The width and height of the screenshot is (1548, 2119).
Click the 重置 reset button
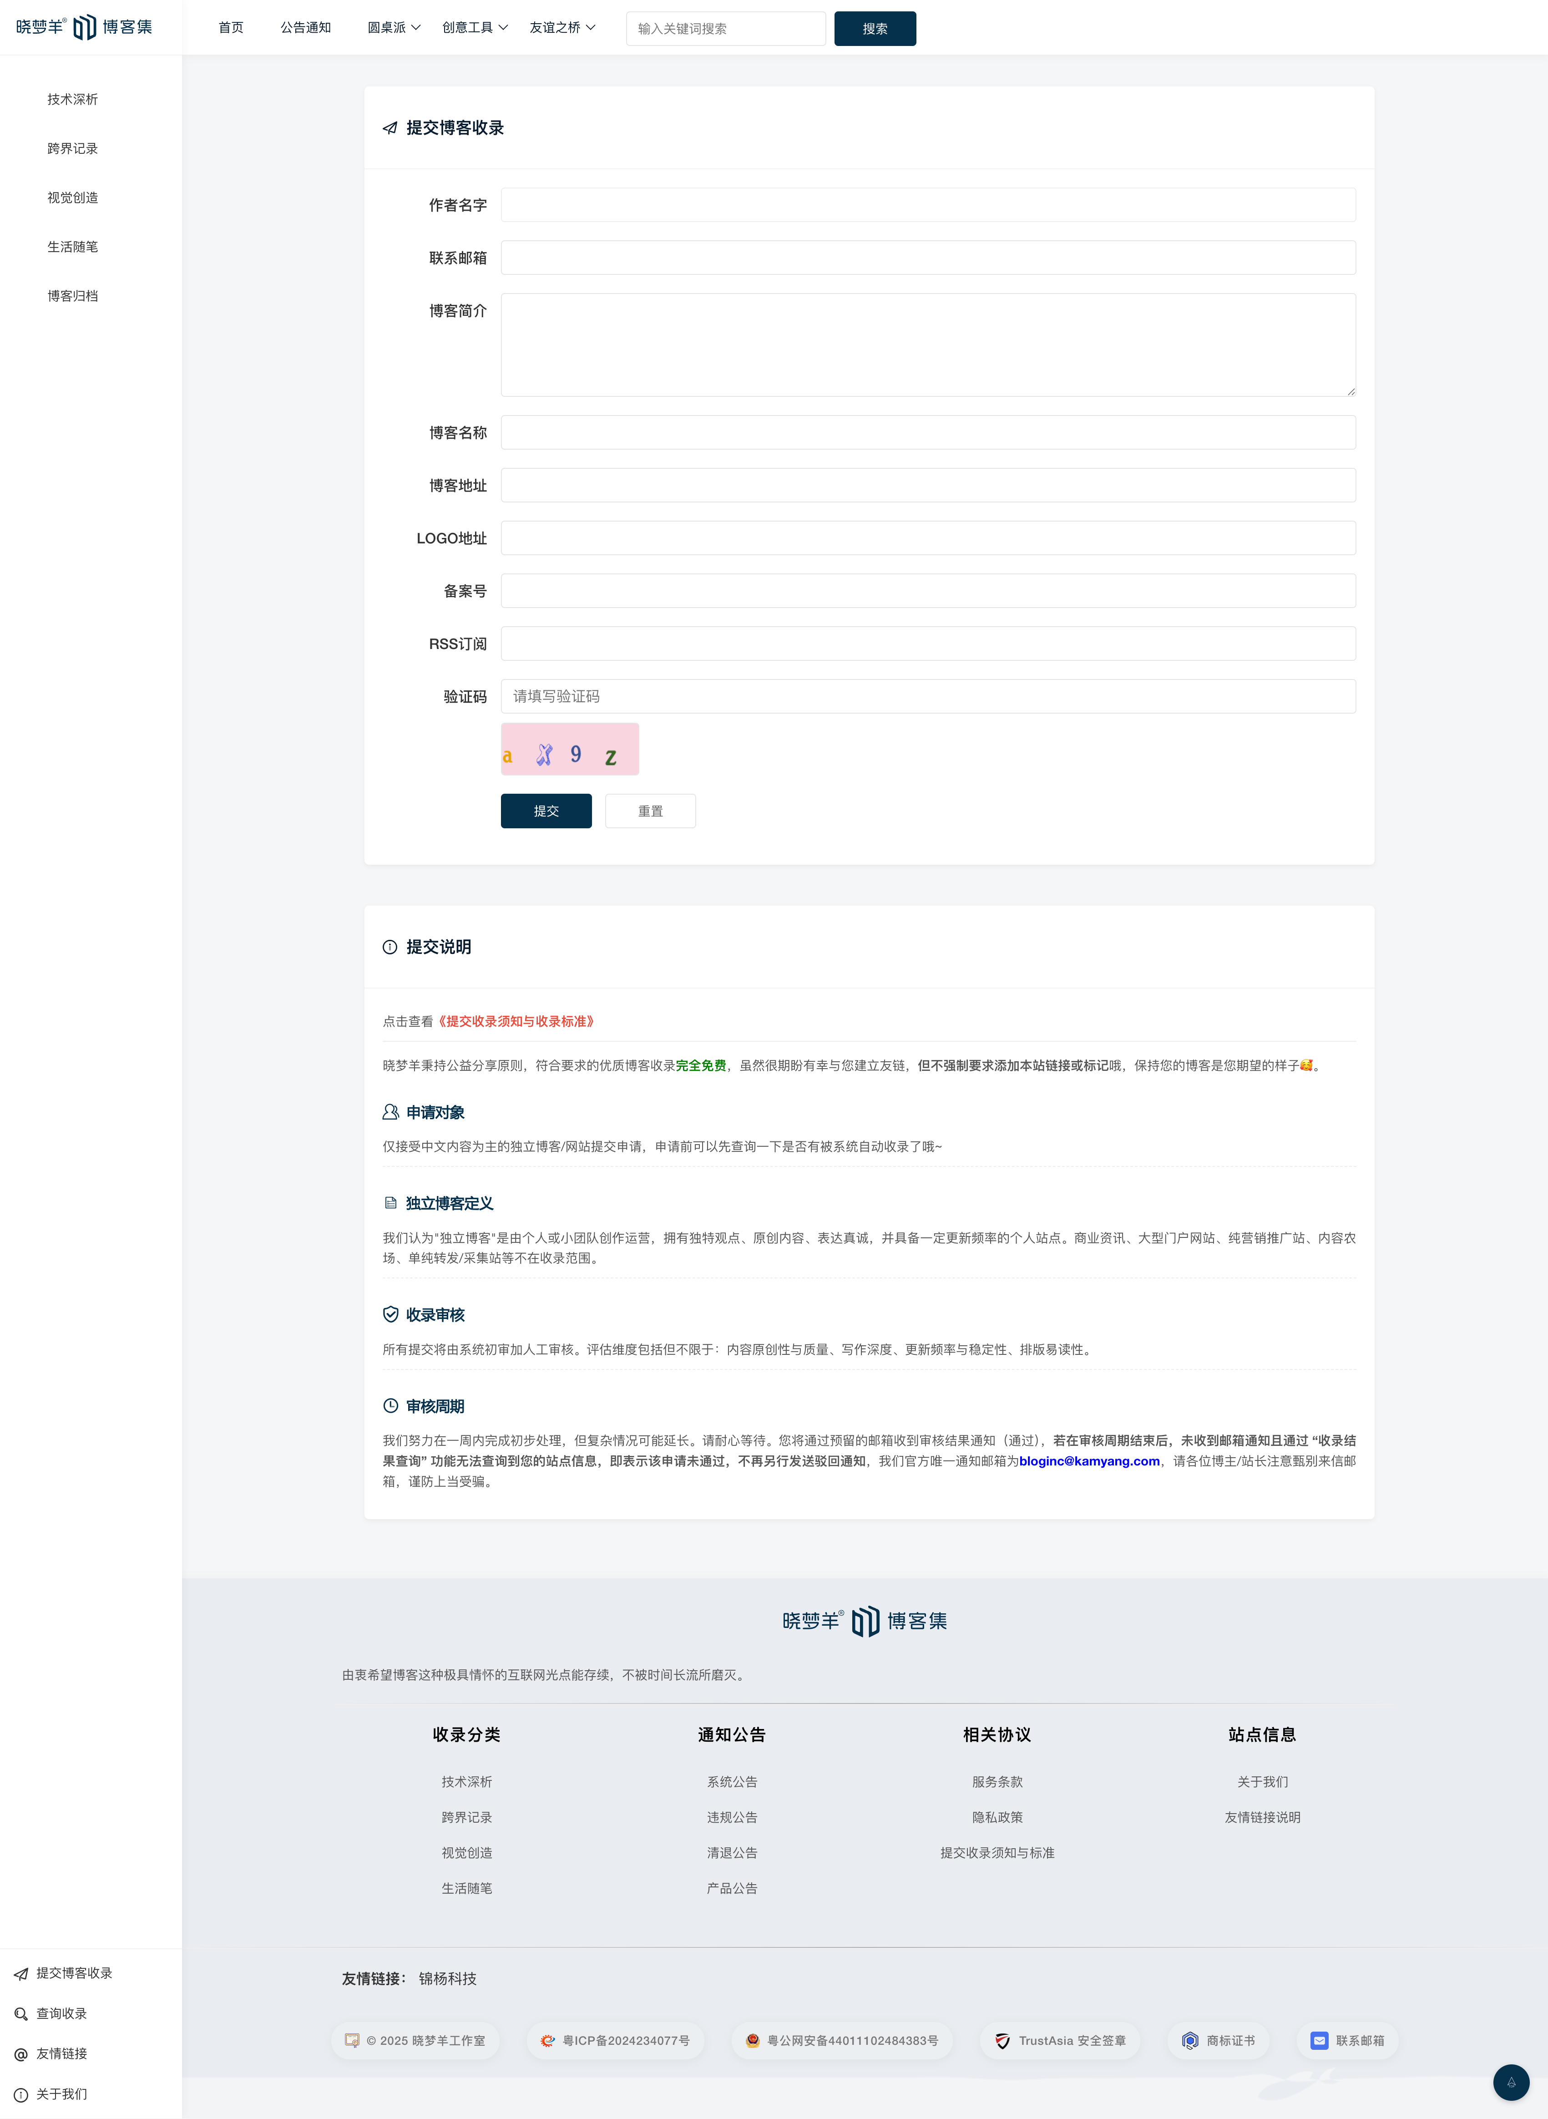(650, 811)
